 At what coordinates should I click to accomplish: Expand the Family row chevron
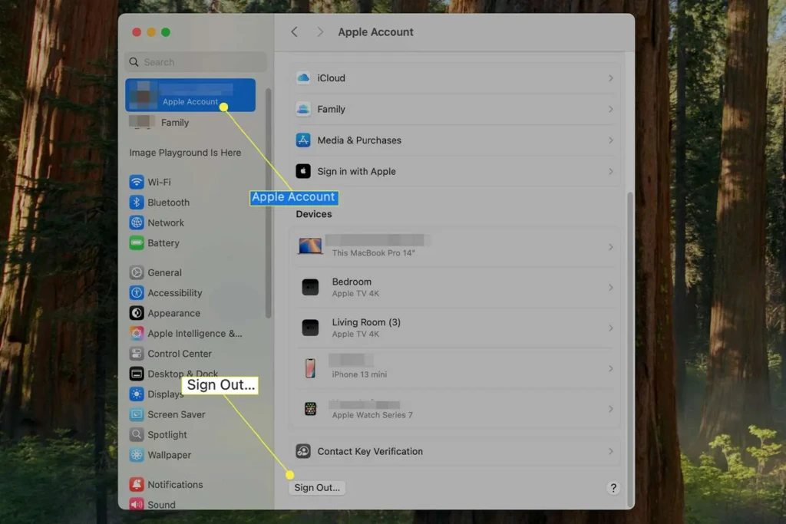pyautogui.click(x=611, y=109)
